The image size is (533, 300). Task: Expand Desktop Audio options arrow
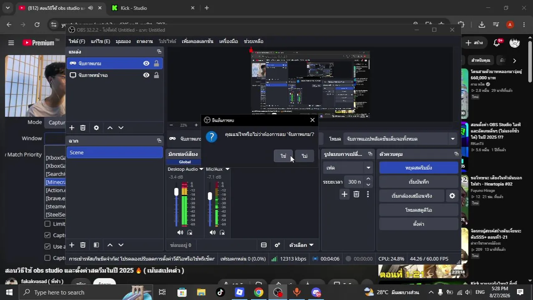tap(201, 169)
